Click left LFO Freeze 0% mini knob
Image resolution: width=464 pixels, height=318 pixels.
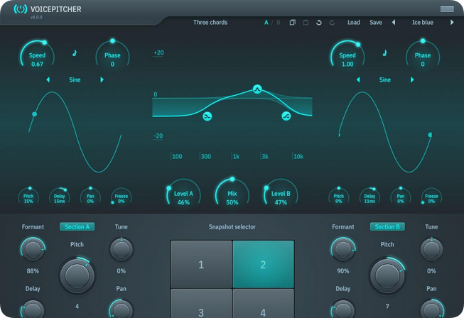coord(122,197)
